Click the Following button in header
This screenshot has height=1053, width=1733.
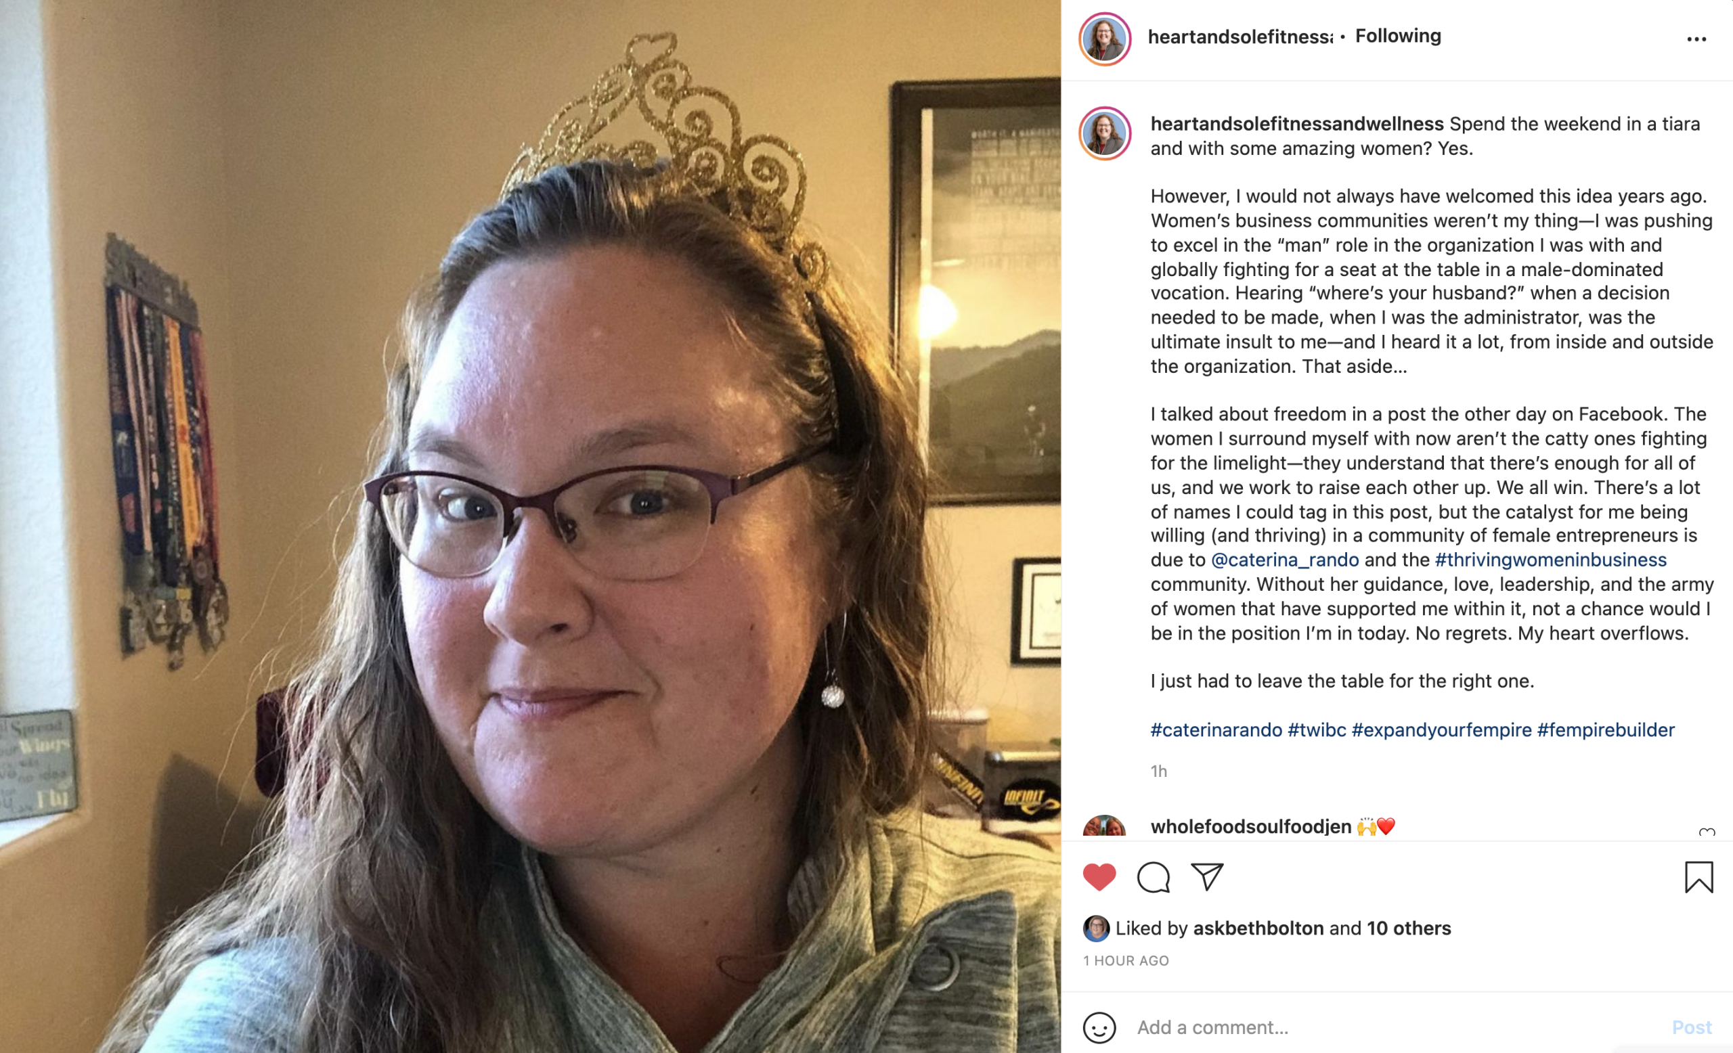coord(1398,36)
